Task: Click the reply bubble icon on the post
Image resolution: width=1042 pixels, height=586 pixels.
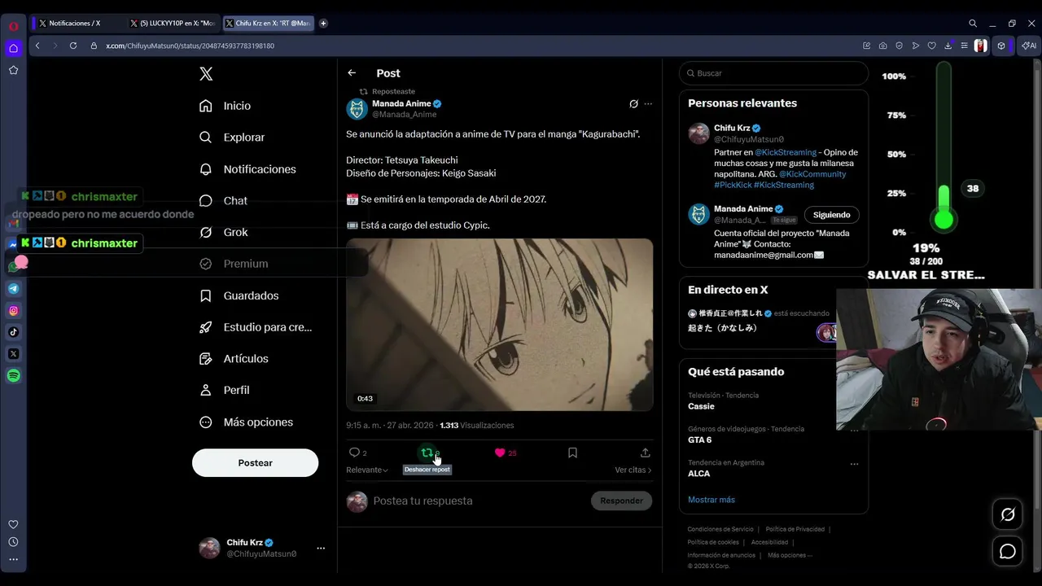Action: click(x=354, y=453)
